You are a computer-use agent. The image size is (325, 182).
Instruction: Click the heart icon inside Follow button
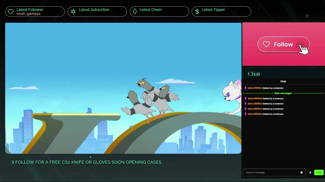point(266,44)
